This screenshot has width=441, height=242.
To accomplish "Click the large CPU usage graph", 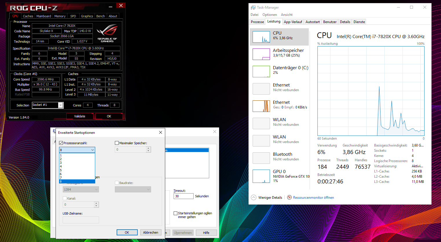I will pyautogui.click(x=371, y=91).
